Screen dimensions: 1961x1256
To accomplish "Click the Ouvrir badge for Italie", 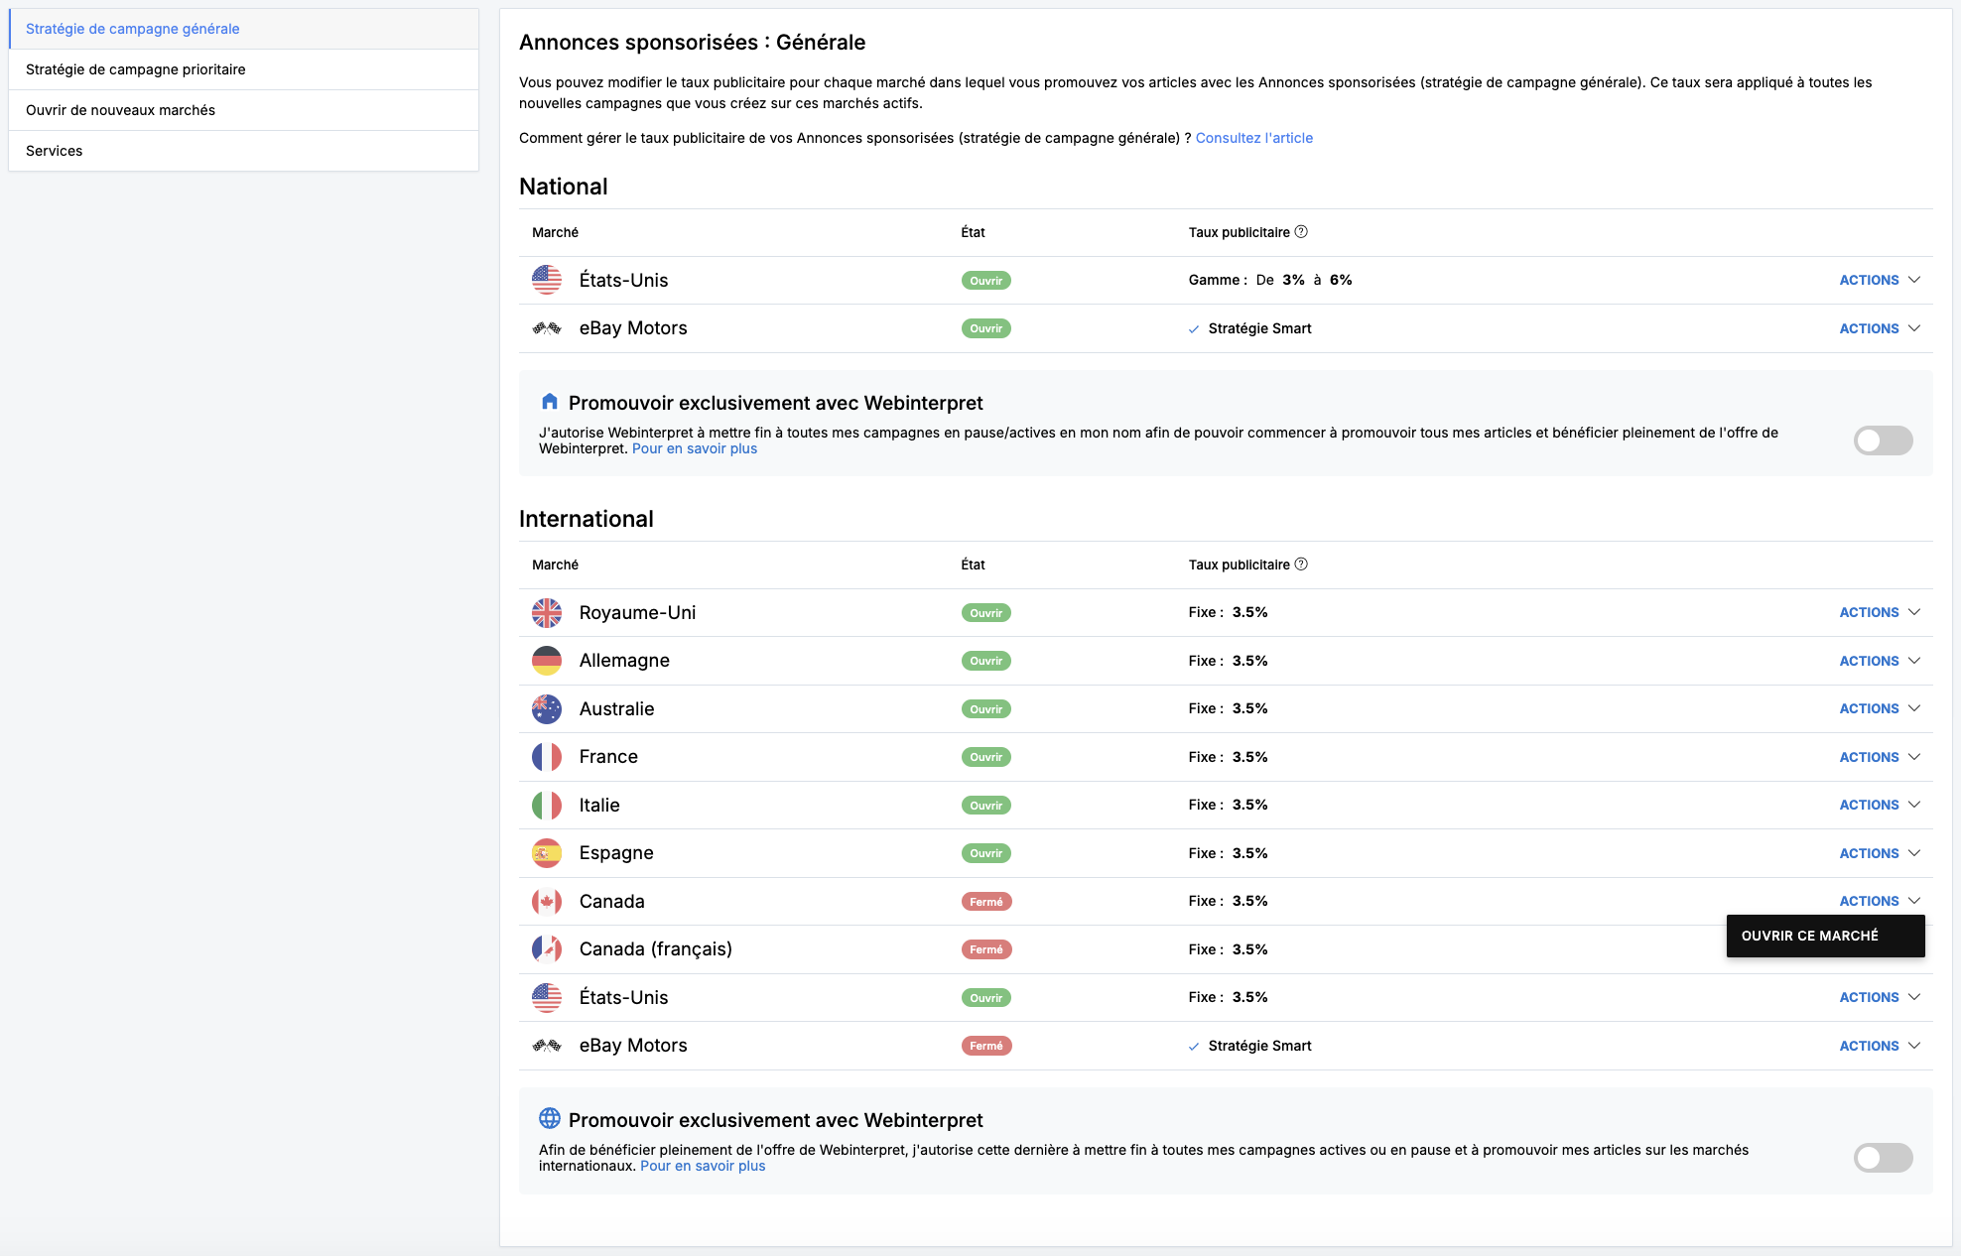I will (985, 806).
